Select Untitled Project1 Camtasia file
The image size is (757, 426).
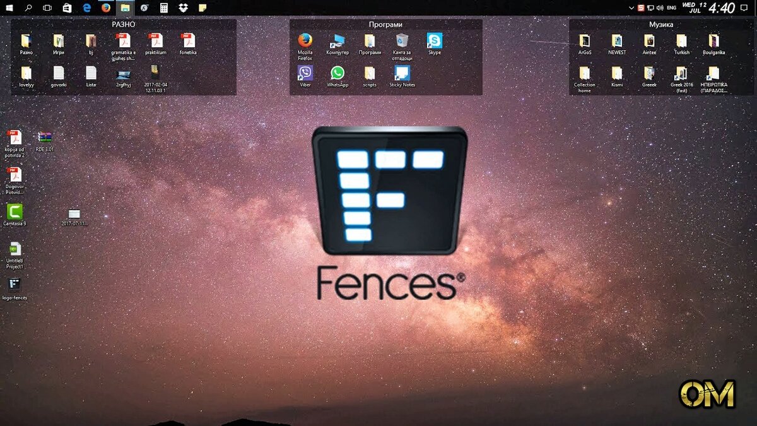(14, 255)
